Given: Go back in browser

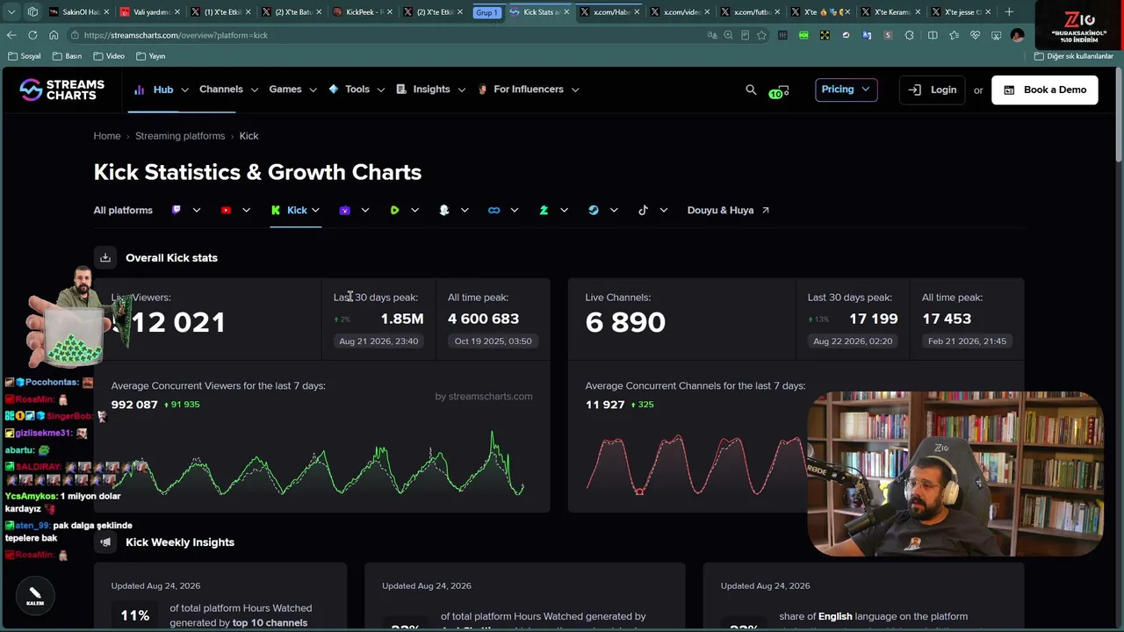Looking at the screenshot, I should [11, 35].
